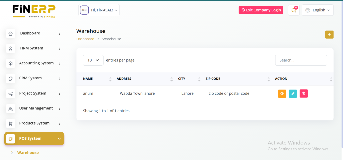
Task: Click the yellow add warehouse plus button
Action: pos(329,34)
